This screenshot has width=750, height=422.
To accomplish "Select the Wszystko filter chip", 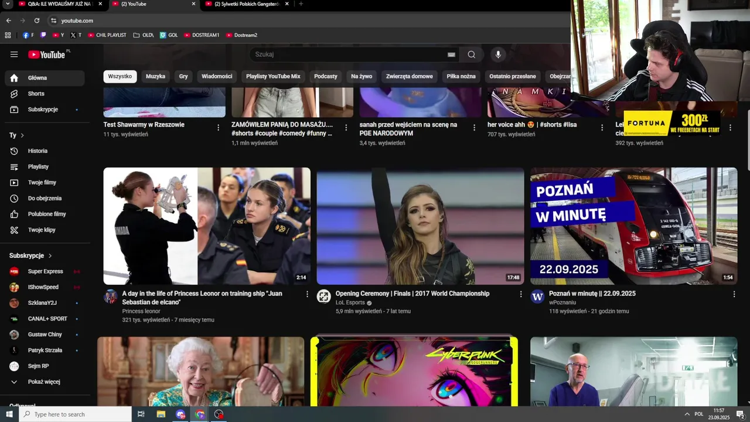I will (x=120, y=76).
